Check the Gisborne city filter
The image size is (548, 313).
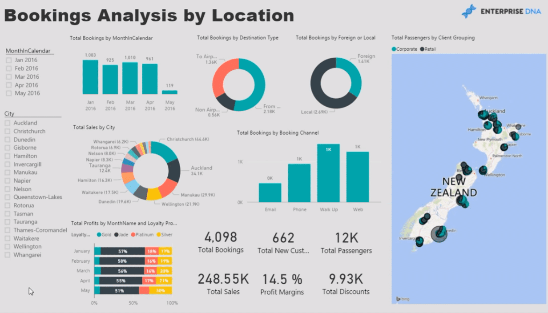pos(8,148)
